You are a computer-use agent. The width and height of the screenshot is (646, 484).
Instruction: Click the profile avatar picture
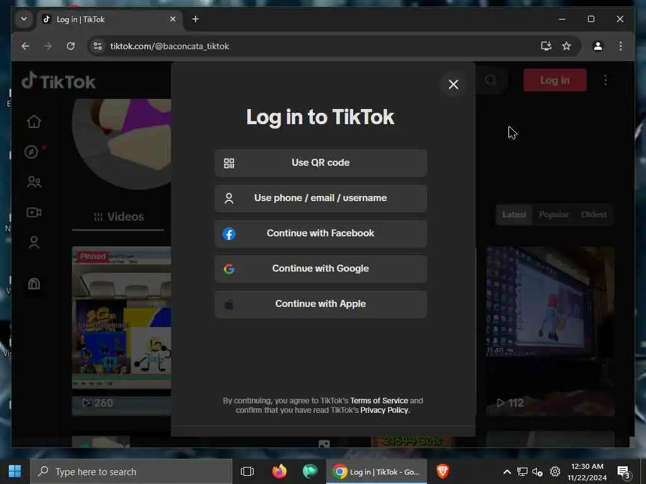coord(122,144)
